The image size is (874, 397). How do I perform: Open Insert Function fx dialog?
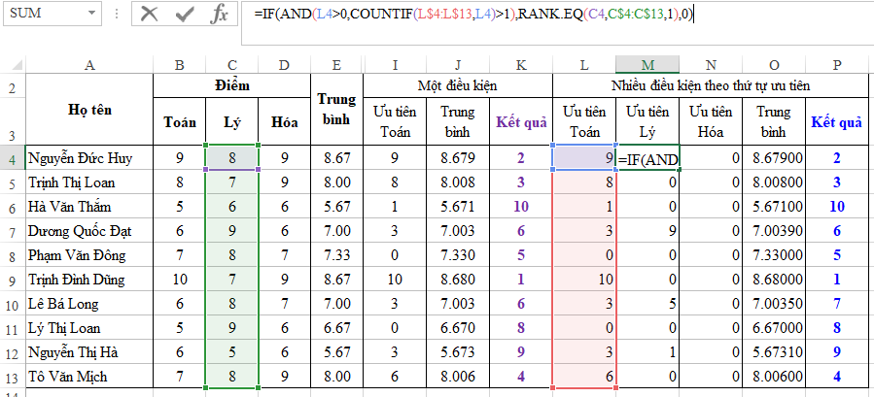221,15
